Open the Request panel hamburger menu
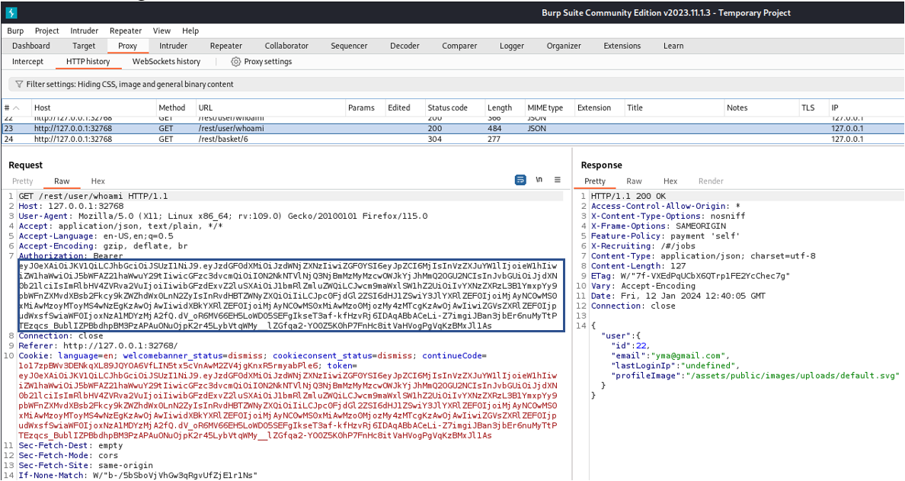The width and height of the screenshot is (905, 481). pos(558,180)
